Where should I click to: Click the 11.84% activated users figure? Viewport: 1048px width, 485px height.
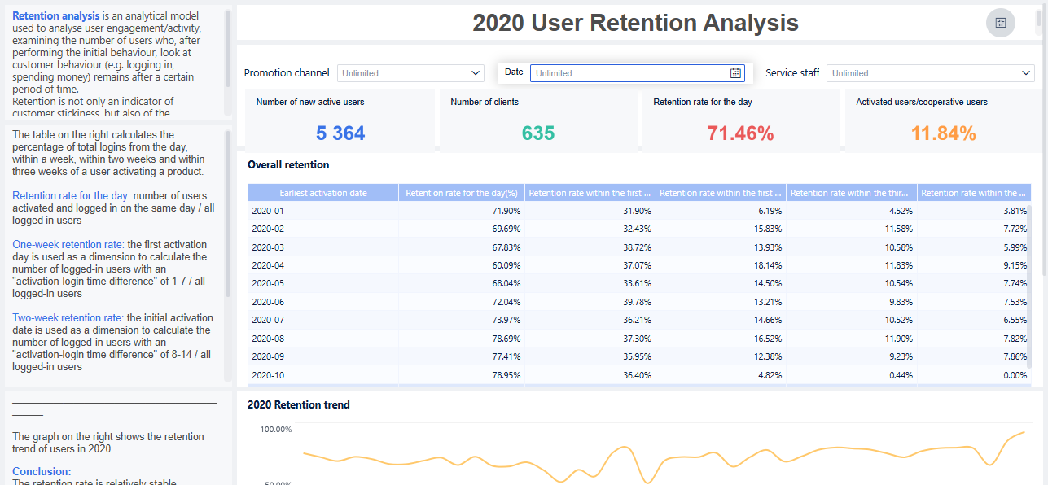click(943, 133)
